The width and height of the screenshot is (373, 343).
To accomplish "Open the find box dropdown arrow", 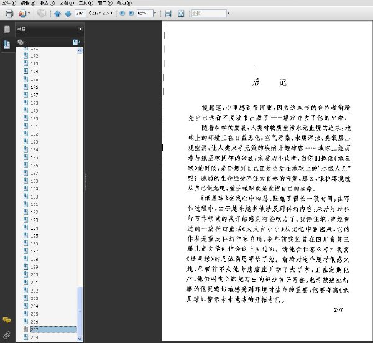I will click(228, 13).
